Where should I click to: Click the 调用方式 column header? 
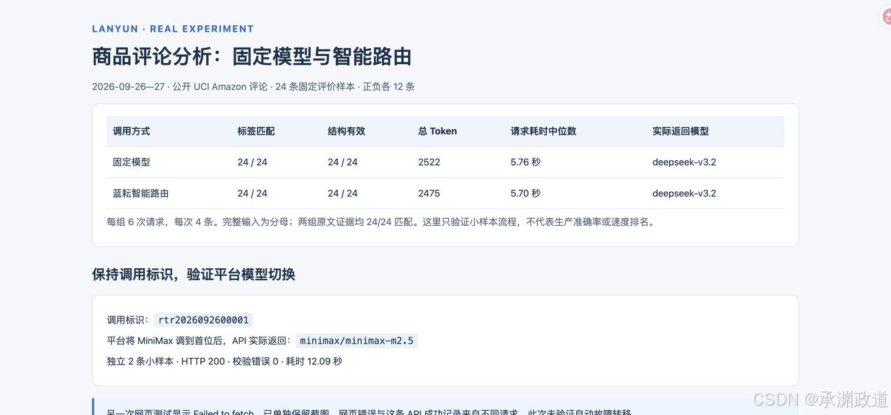(x=131, y=131)
